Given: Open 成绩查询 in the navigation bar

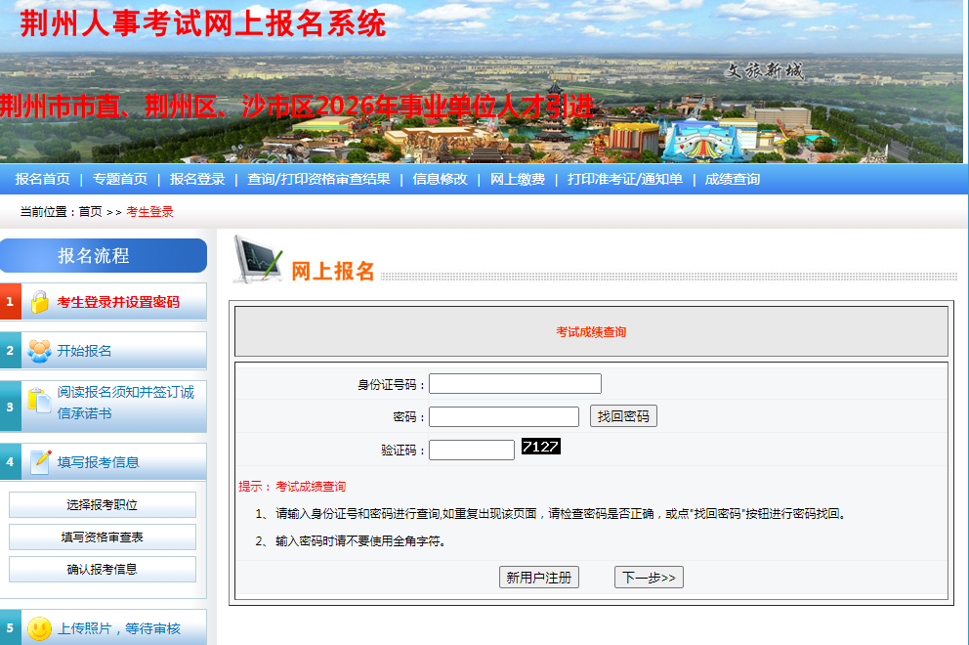Looking at the screenshot, I should pos(733,179).
